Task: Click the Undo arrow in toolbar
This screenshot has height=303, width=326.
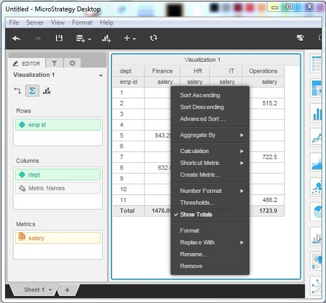Action: coord(16,39)
